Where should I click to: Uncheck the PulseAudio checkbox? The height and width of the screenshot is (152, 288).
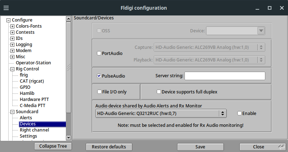click(x=99, y=76)
